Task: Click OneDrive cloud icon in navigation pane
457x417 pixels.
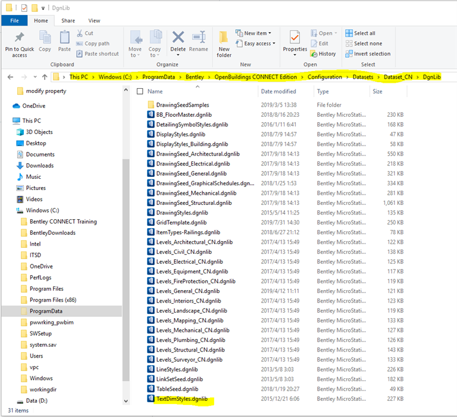Action: (x=16, y=106)
